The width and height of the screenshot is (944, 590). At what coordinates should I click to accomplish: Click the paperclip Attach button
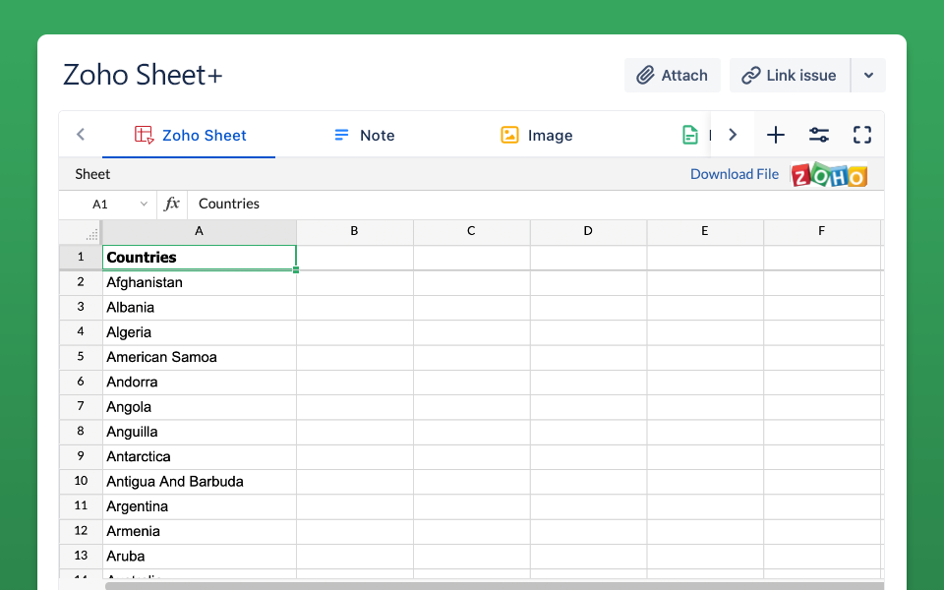673,76
